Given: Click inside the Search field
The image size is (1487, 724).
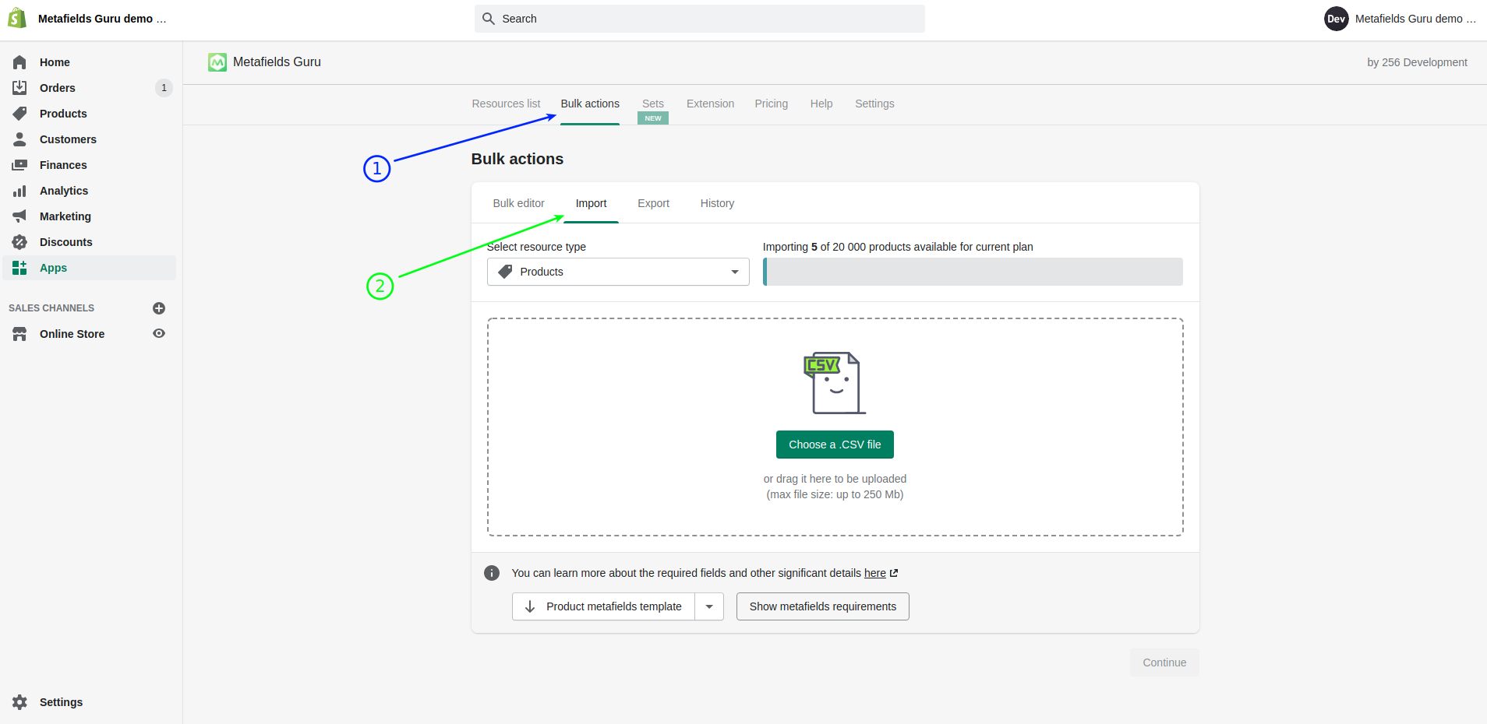Looking at the screenshot, I should (699, 18).
